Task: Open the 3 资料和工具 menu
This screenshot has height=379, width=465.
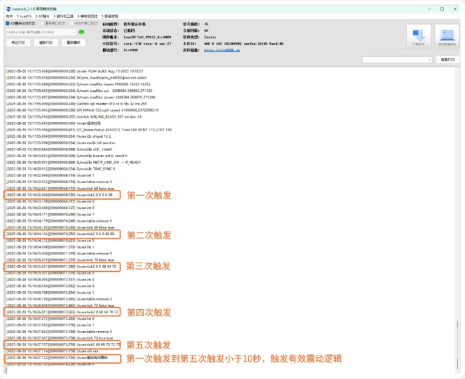Action: pyautogui.click(x=63, y=16)
